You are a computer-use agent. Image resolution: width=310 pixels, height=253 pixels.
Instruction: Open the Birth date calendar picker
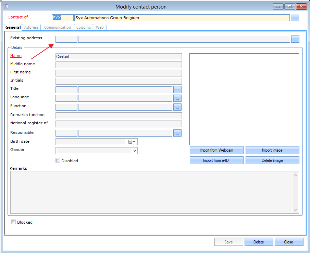[x=132, y=142]
